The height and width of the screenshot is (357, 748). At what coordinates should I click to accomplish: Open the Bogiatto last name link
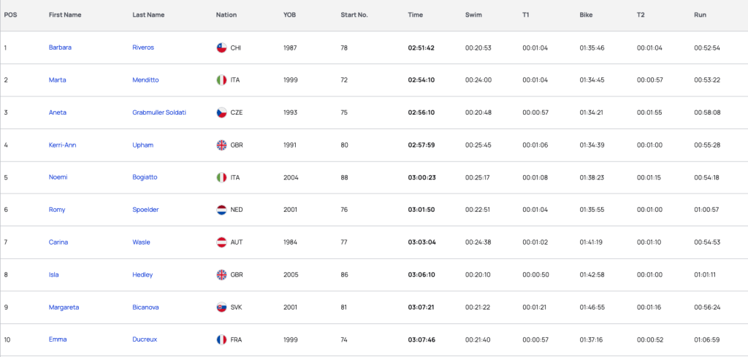(145, 177)
